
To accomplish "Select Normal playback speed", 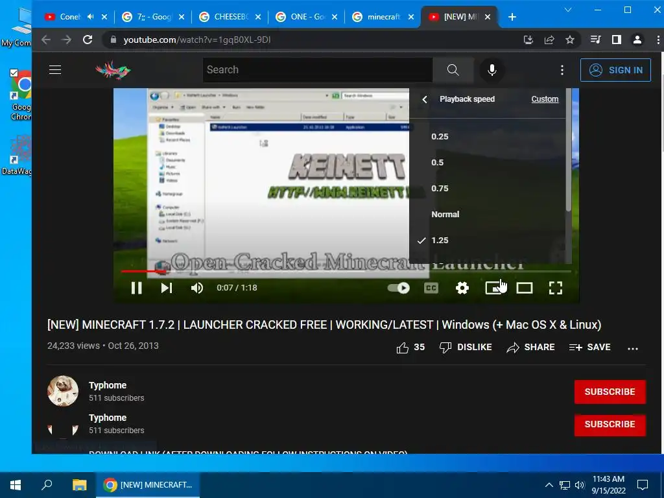I will point(487,214).
